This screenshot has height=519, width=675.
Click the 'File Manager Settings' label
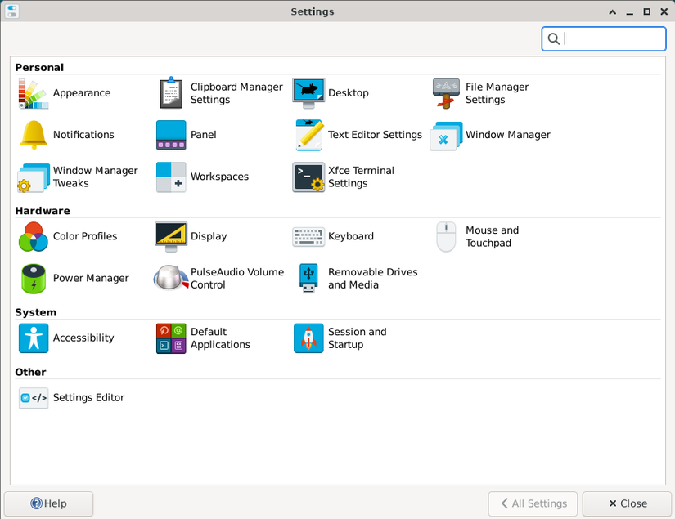click(x=497, y=93)
